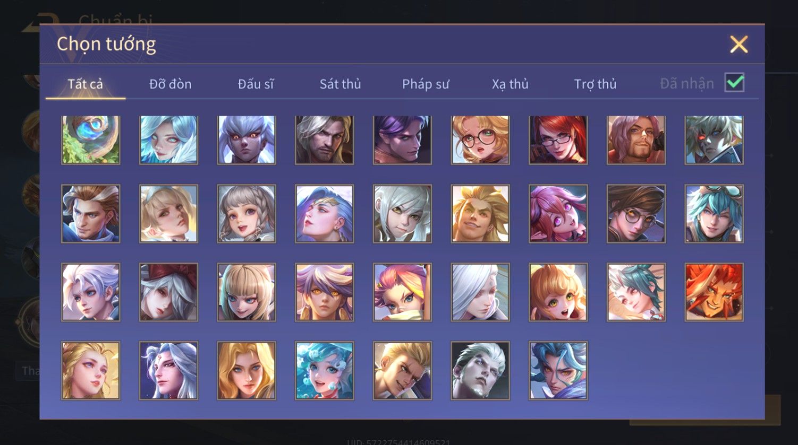Uncheck the Đã nhận checkbox
Image resolution: width=798 pixels, height=445 pixels.
point(735,83)
